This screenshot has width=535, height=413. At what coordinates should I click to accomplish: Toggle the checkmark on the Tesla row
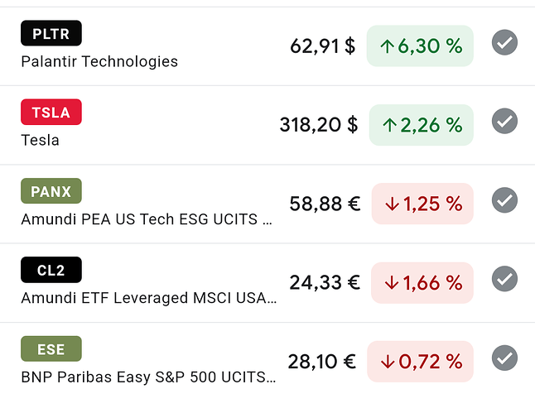click(x=504, y=121)
